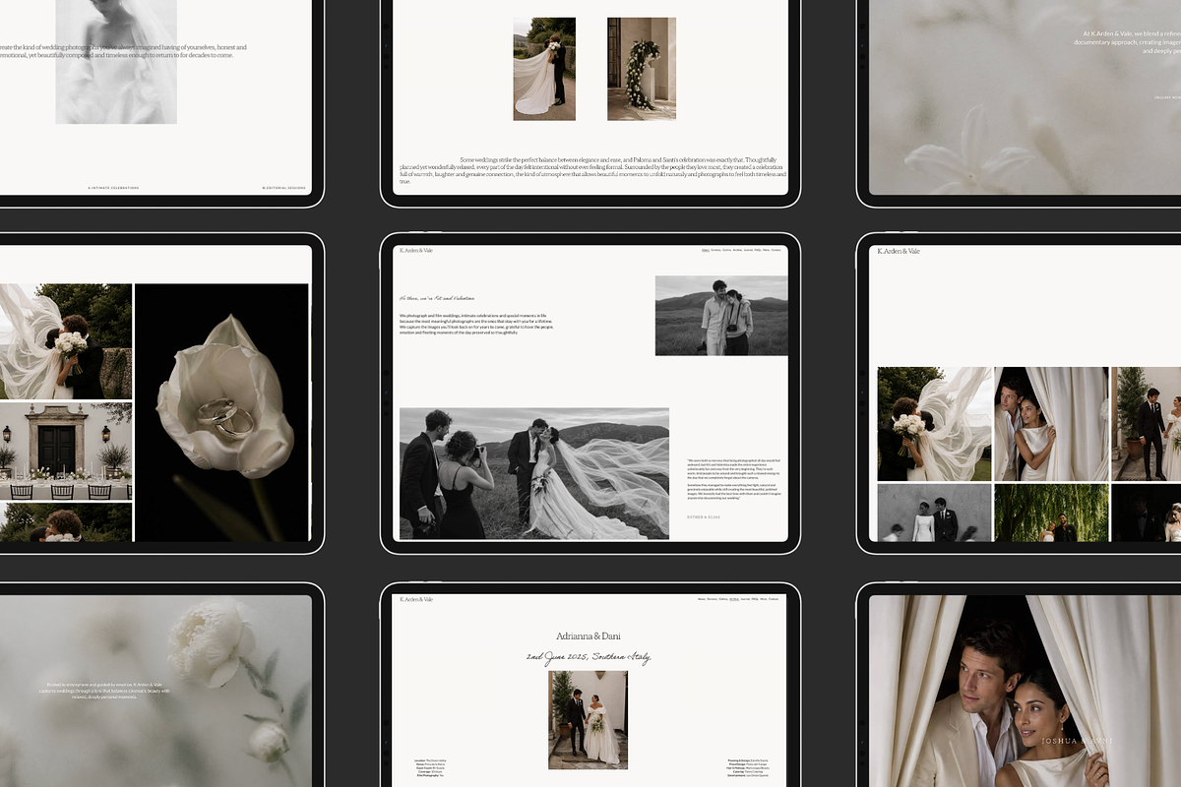1181x787 pixels.
Task: Click the '10 Editorial Sessions' label
Action: [x=283, y=187]
